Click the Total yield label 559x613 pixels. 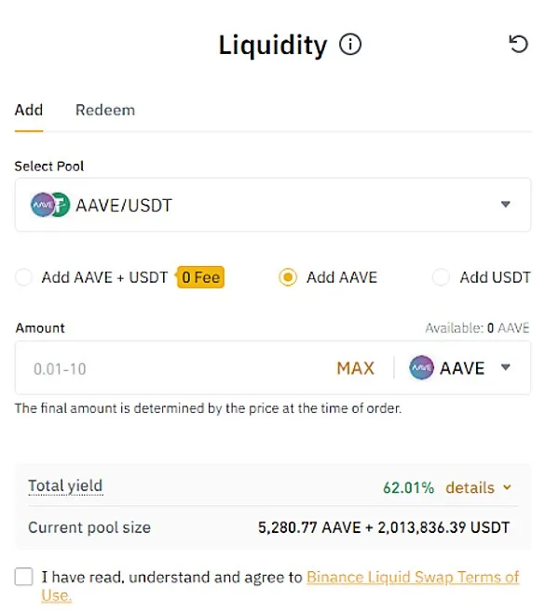point(65,486)
